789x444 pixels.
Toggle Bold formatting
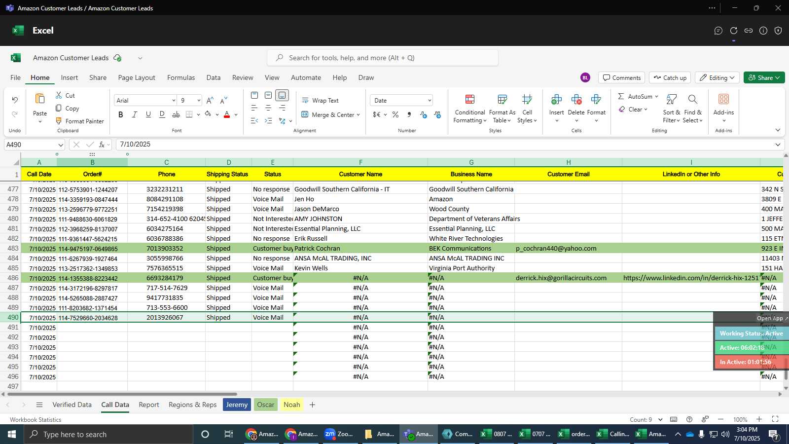pyautogui.click(x=121, y=114)
